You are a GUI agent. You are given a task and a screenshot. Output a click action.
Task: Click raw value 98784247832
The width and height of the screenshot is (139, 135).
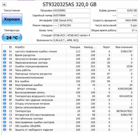tap(124, 111)
